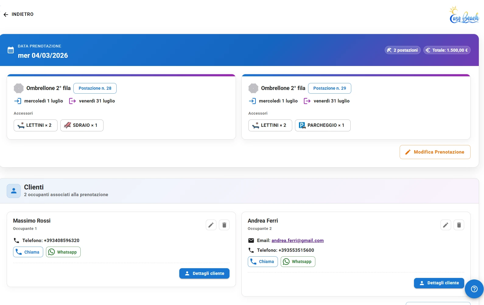Click the PARCHEGGIO × 1 accessory chip

pos(322,125)
